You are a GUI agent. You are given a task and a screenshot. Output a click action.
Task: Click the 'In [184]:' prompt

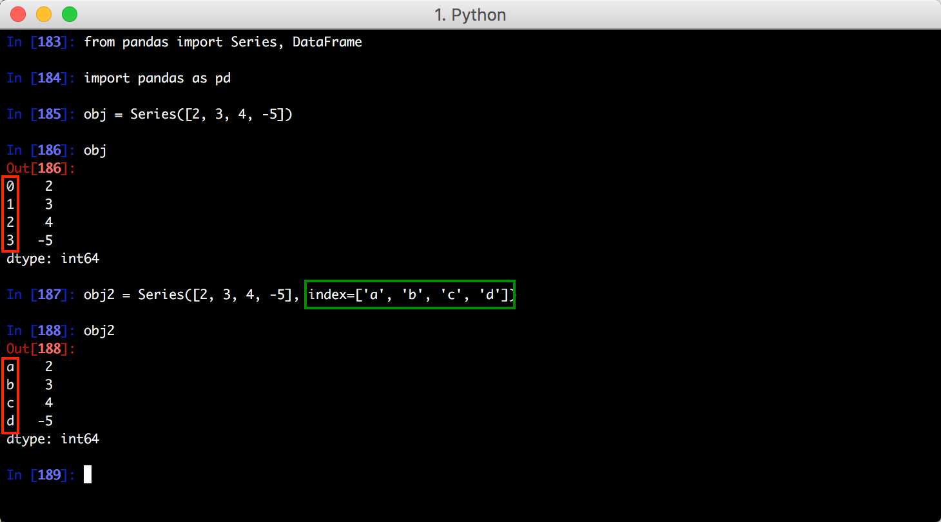tap(41, 79)
